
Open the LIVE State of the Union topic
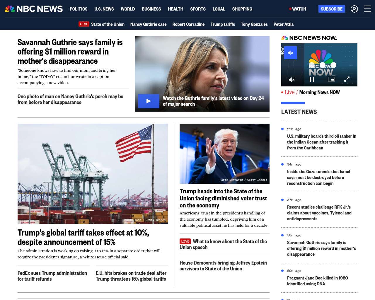coord(102,24)
